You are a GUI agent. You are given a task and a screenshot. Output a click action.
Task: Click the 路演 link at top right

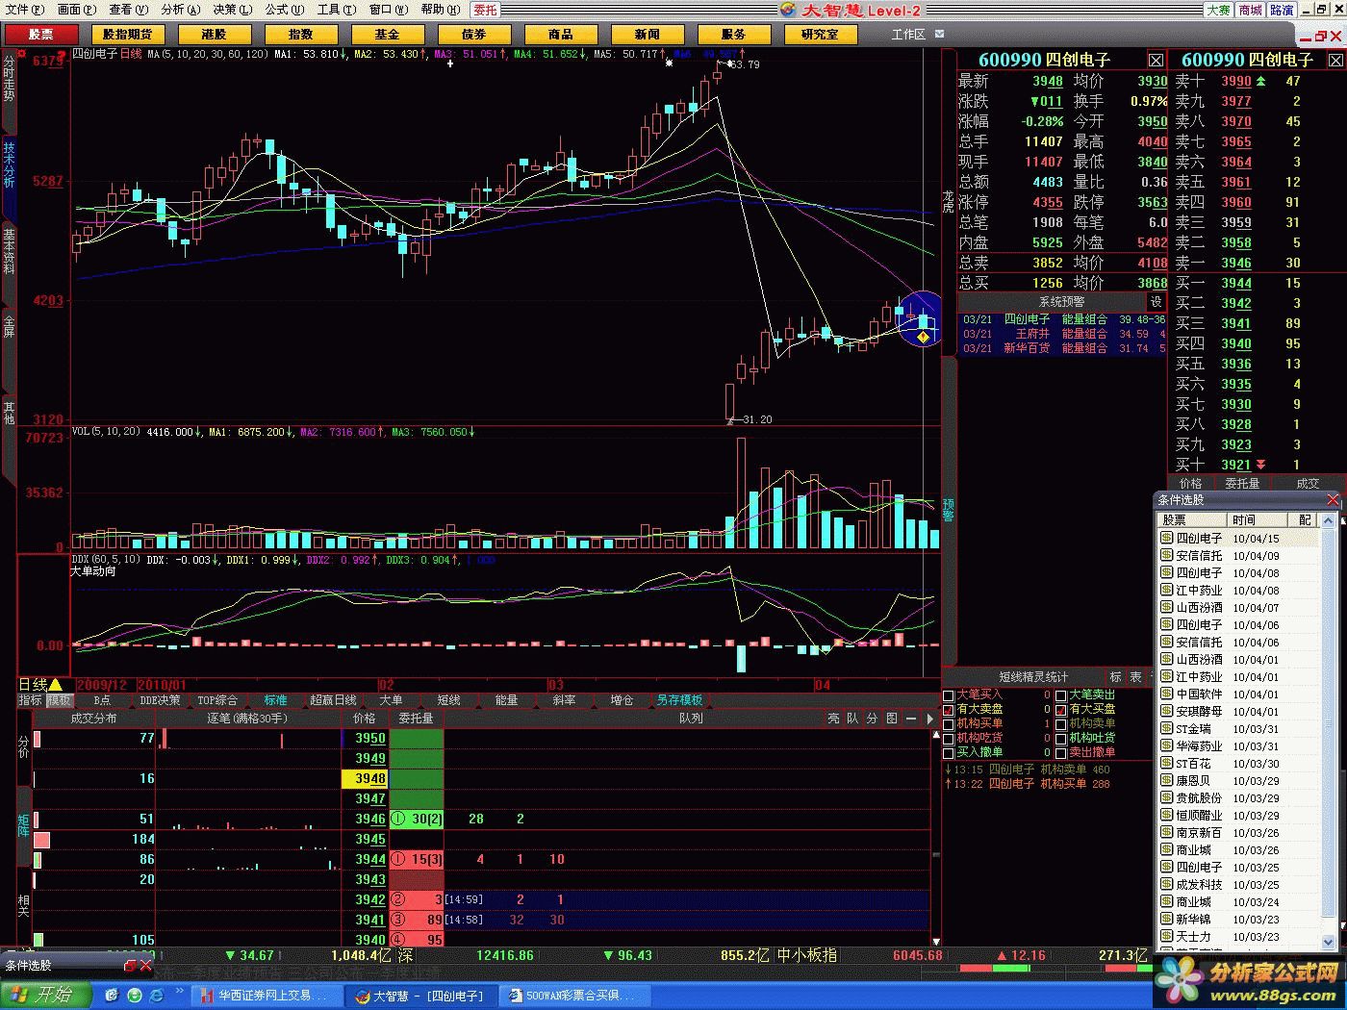(x=1282, y=10)
